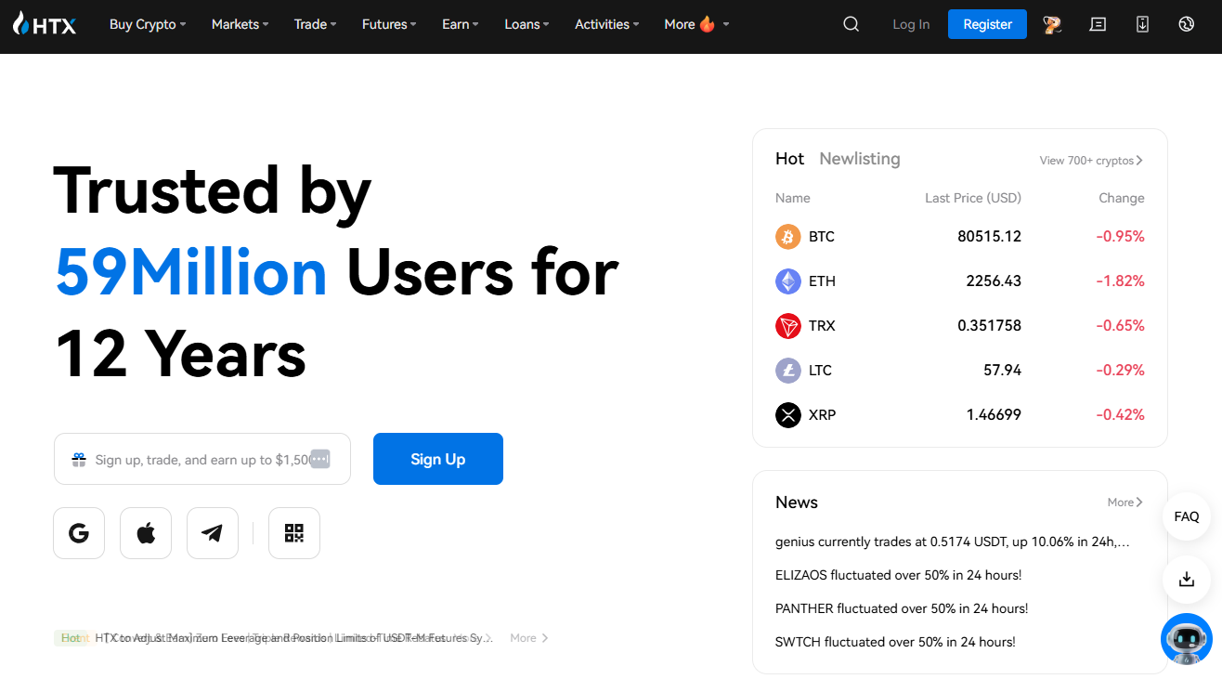Open the BTC row label
The height and width of the screenshot is (679, 1222).
point(822,237)
